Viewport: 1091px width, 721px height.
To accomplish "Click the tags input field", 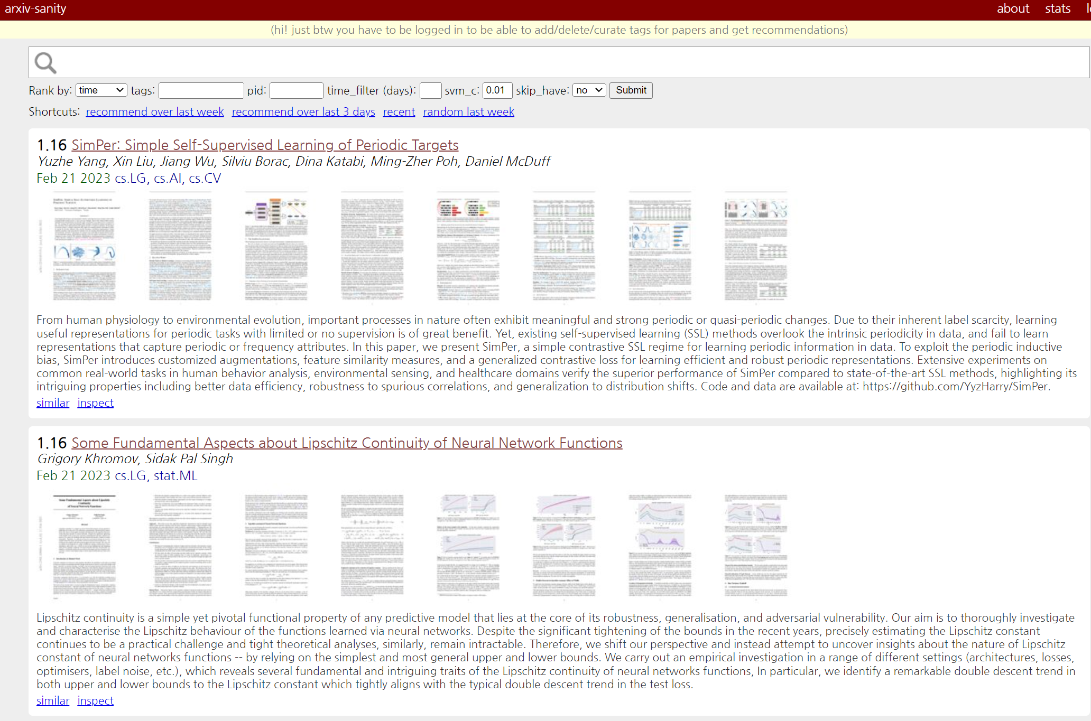I will click(201, 90).
